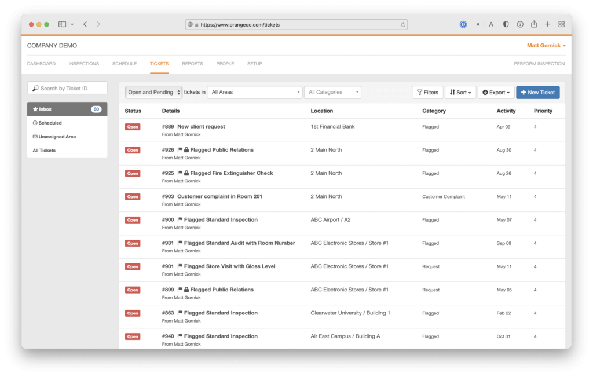Open the Safari share icon
Image resolution: width=593 pixels, height=377 pixels.
(x=533, y=24)
